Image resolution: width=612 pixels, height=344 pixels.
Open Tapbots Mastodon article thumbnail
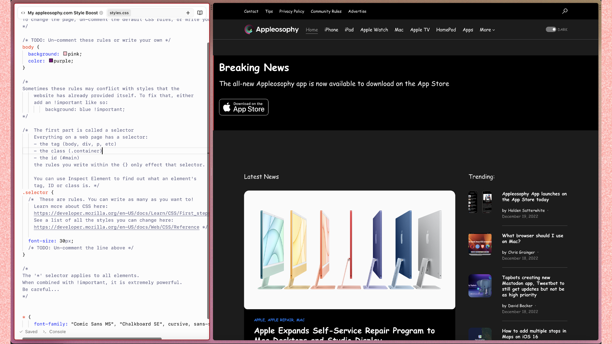coord(480,286)
